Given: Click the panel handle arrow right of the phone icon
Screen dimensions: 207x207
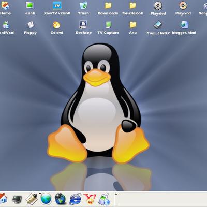Looking at the screenshot, I should (116, 194).
